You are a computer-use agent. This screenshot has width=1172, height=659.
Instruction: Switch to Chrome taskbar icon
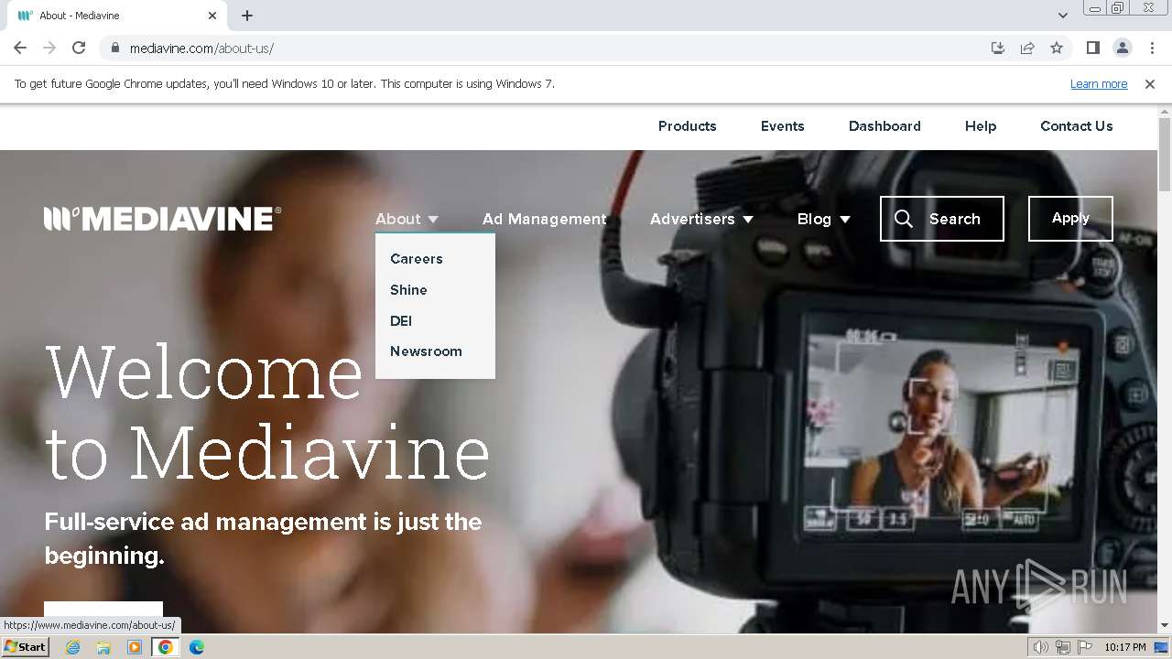(166, 647)
